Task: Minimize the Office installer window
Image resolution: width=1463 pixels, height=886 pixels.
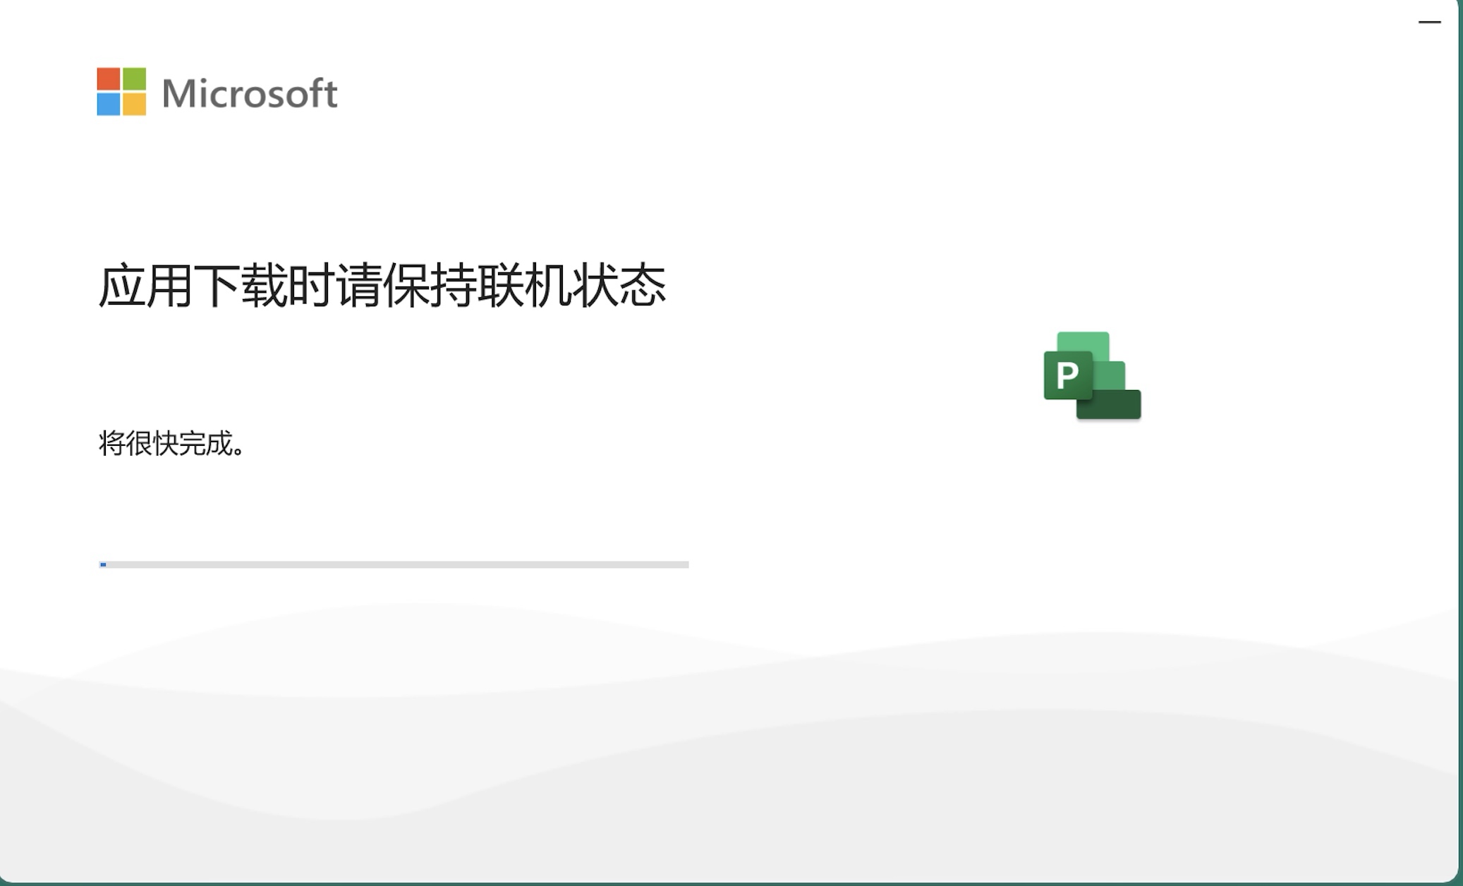Action: pyautogui.click(x=1429, y=22)
